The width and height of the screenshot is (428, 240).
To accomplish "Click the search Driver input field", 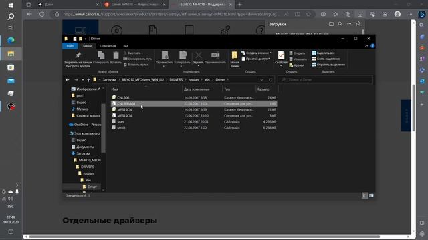I will tap(325, 80).
